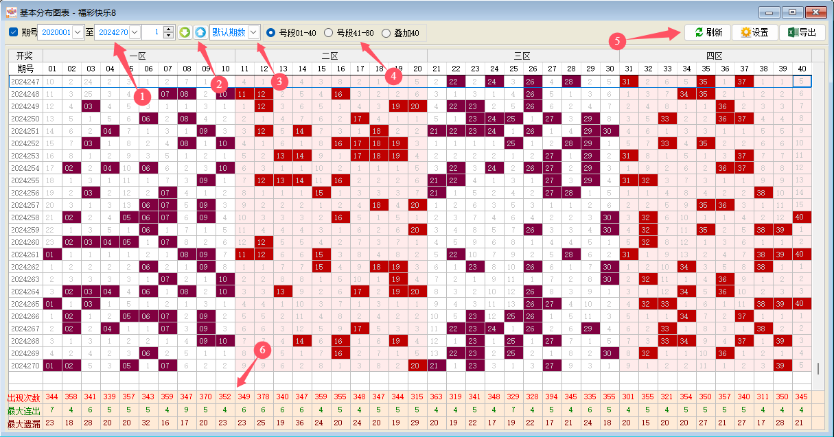The width and height of the screenshot is (834, 437).
Task: Click the 一区 zone header
Action: (138, 56)
